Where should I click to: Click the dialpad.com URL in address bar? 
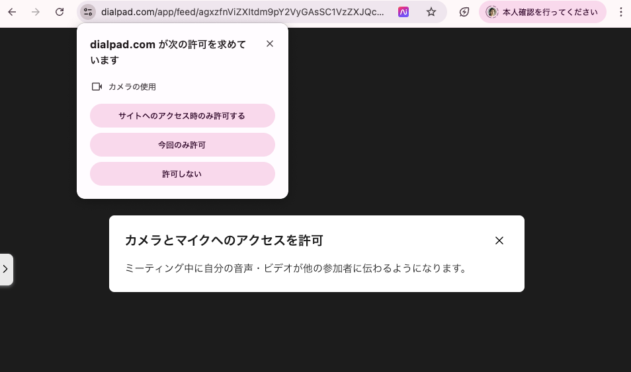click(x=241, y=12)
